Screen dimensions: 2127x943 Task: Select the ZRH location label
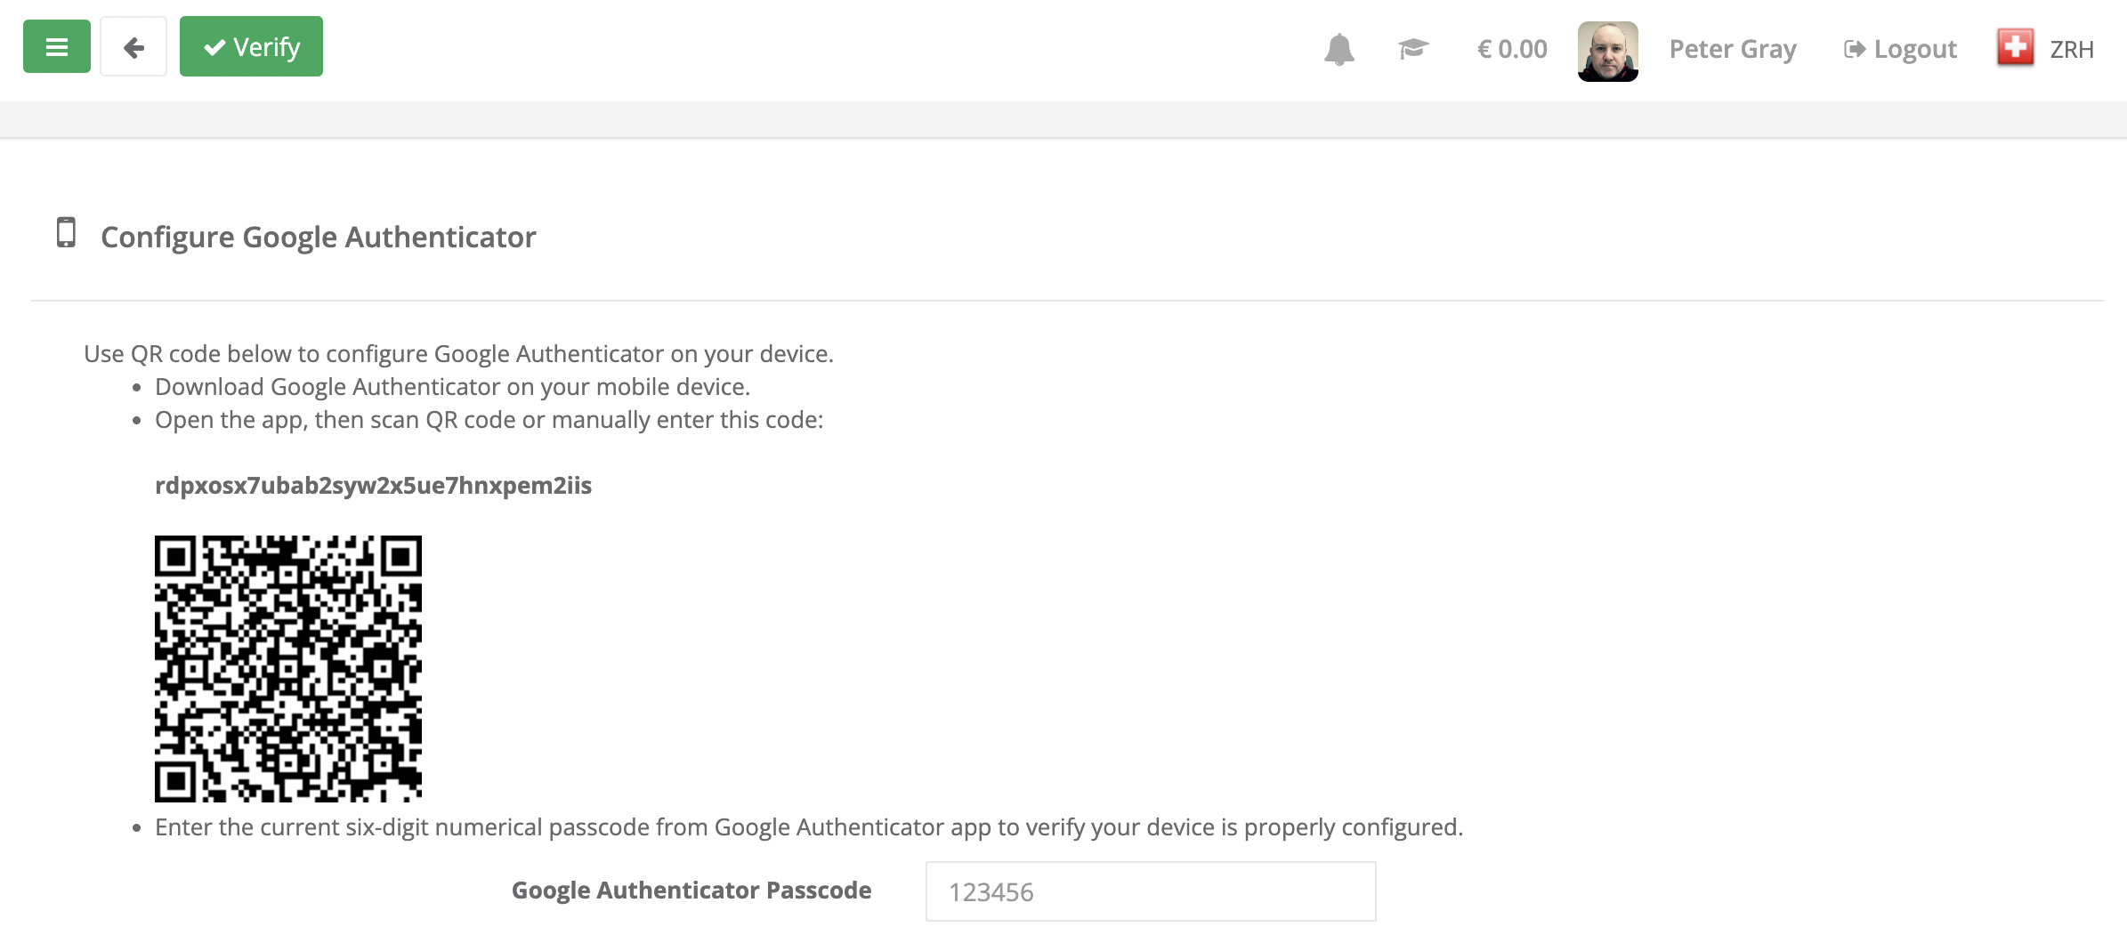pyautogui.click(x=2072, y=50)
